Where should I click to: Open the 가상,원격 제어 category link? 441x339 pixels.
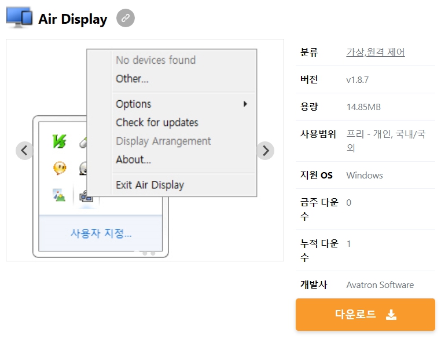(x=376, y=52)
